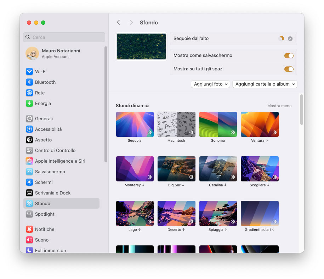Viewport: 324px width, 279px height.
Task: Open Energia settings
Action: (x=42, y=103)
